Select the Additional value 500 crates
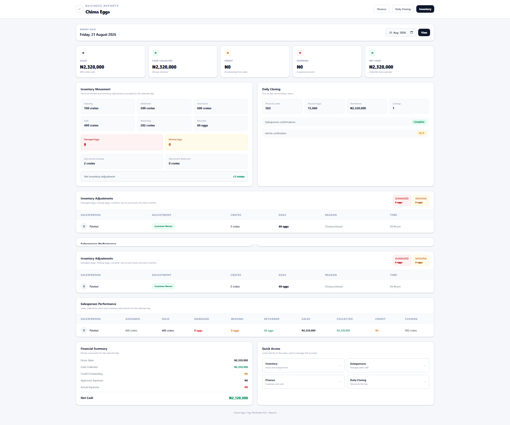 [147, 108]
